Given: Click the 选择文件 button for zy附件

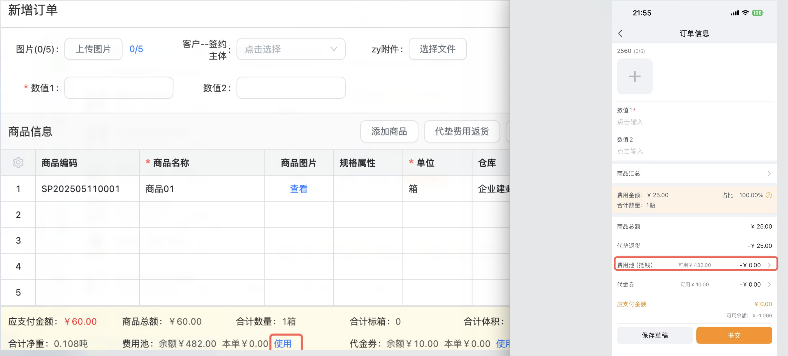Looking at the screenshot, I should click(x=437, y=49).
